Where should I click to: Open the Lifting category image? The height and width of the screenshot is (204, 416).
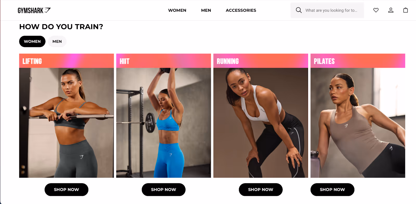click(67, 123)
